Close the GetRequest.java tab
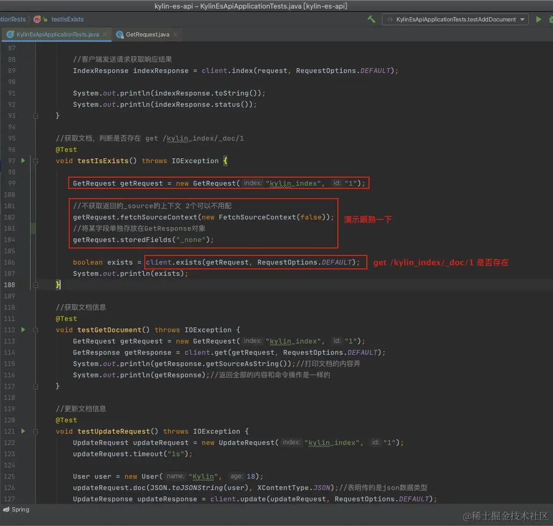This screenshot has width=553, height=526. pyautogui.click(x=175, y=34)
